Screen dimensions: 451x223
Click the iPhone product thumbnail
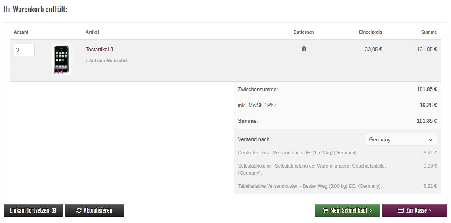tap(61, 59)
